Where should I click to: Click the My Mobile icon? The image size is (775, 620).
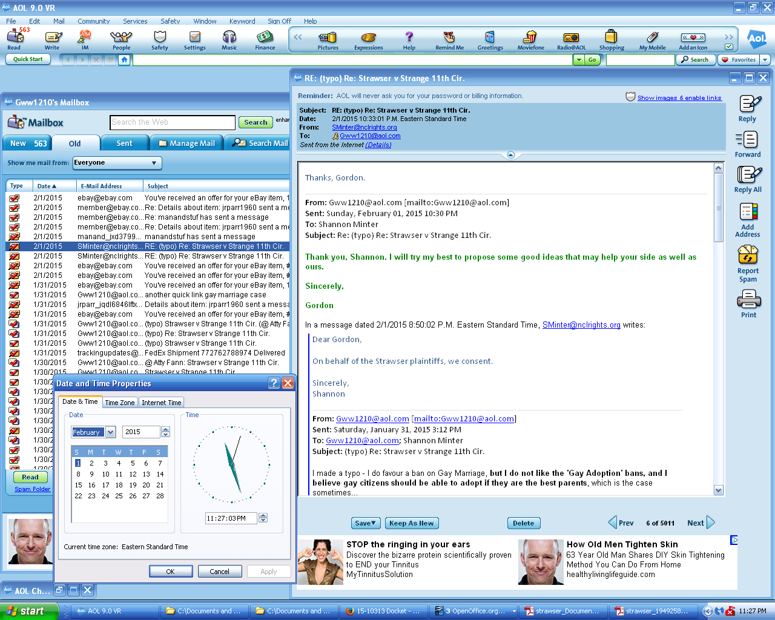click(653, 41)
